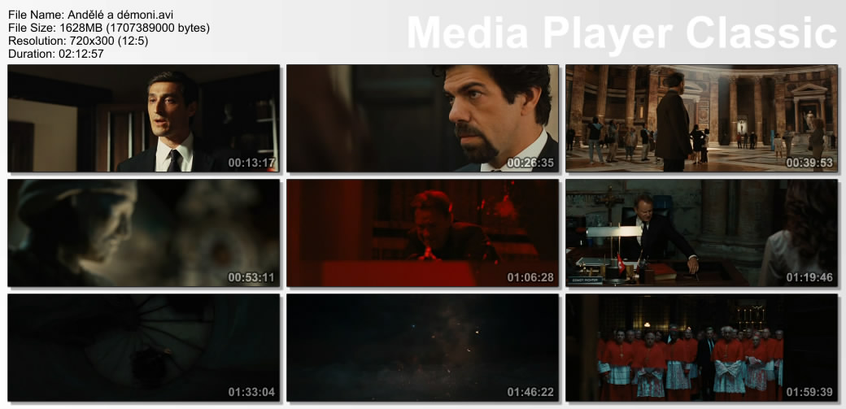846x409 pixels.
Task: Click the dark spiral staircase thumbnail
Action: pos(143,347)
